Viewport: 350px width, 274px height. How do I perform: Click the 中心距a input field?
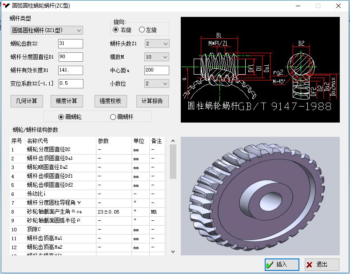click(x=156, y=70)
